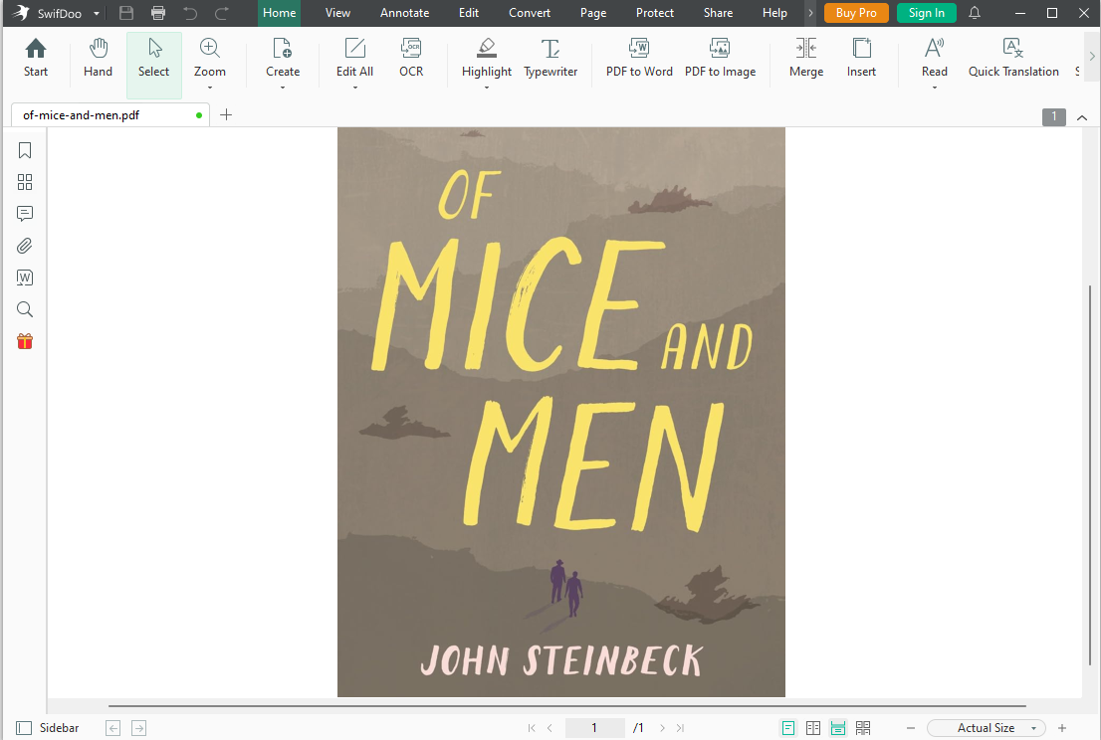Open the Protect tab
The width and height of the screenshot is (1101, 740).
pyautogui.click(x=655, y=13)
